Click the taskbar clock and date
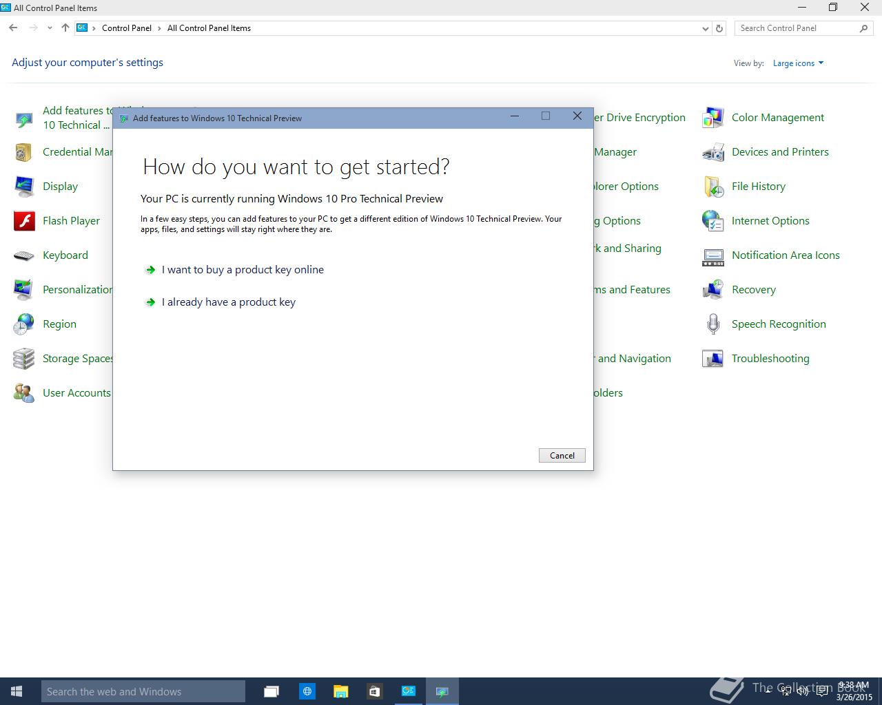The width and height of the screenshot is (882, 705). [x=854, y=691]
